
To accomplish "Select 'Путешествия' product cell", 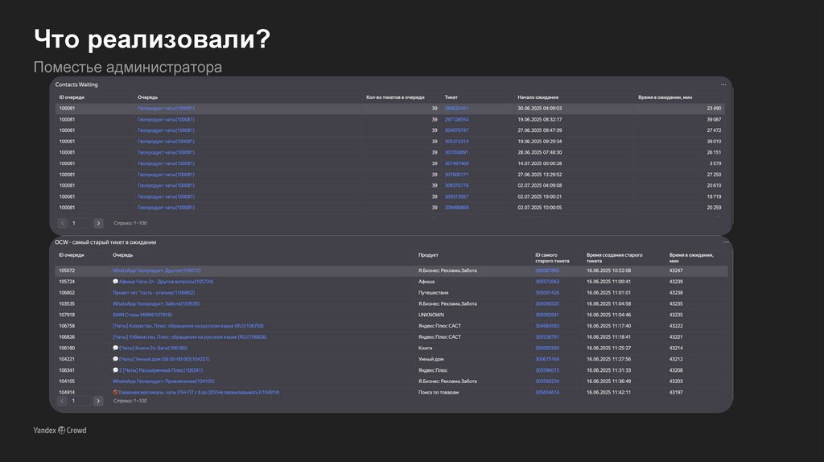I will [x=433, y=293].
